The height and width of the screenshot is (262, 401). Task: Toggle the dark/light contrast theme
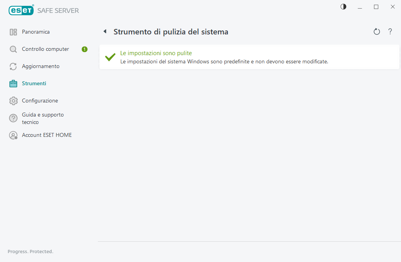coord(343,7)
